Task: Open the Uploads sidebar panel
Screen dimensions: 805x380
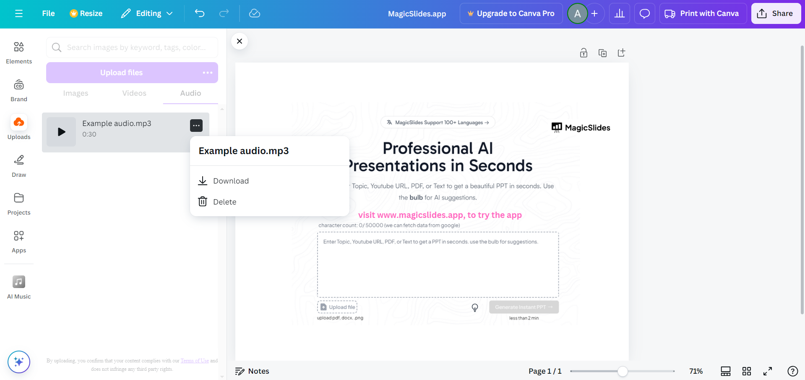Action: [x=19, y=128]
